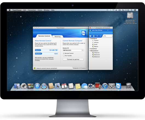Click the contacts search field

click(108, 36)
